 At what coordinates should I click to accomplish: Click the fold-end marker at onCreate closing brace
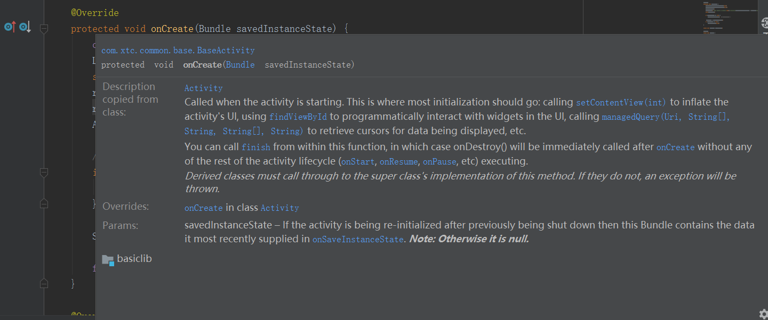(x=44, y=283)
